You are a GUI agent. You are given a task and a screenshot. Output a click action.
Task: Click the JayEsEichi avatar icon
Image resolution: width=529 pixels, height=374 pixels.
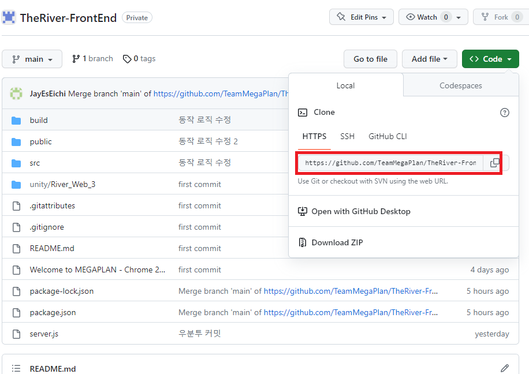click(x=16, y=93)
